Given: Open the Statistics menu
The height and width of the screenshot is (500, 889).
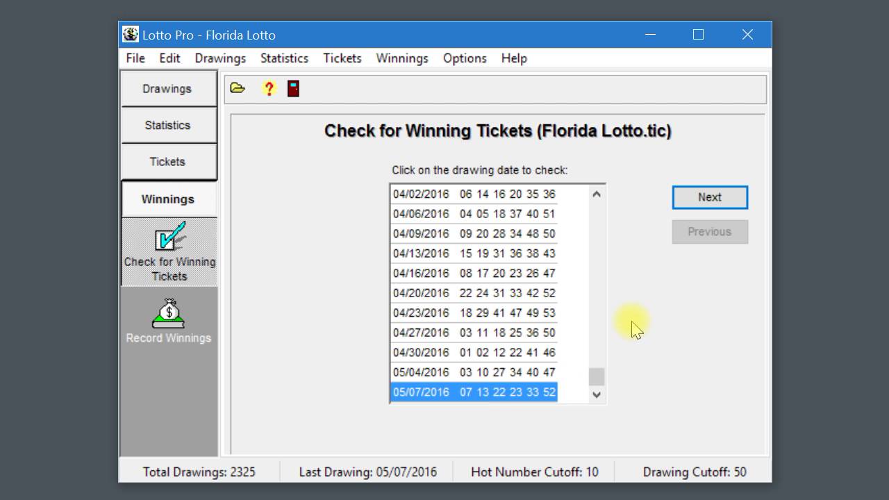Looking at the screenshot, I should pos(284,58).
